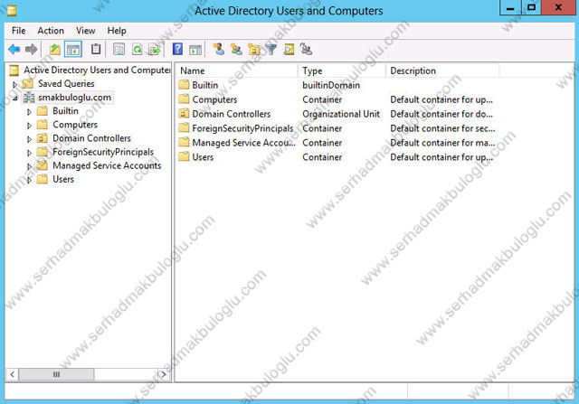Click the "Default container for ma..." description
Viewport: 579px width, 404px height.
(x=442, y=143)
